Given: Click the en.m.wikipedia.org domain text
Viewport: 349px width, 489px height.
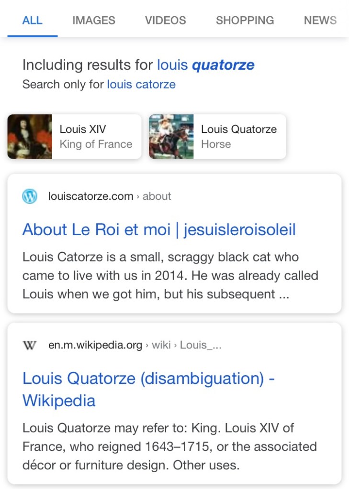Looking at the screenshot, I should click(95, 345).
